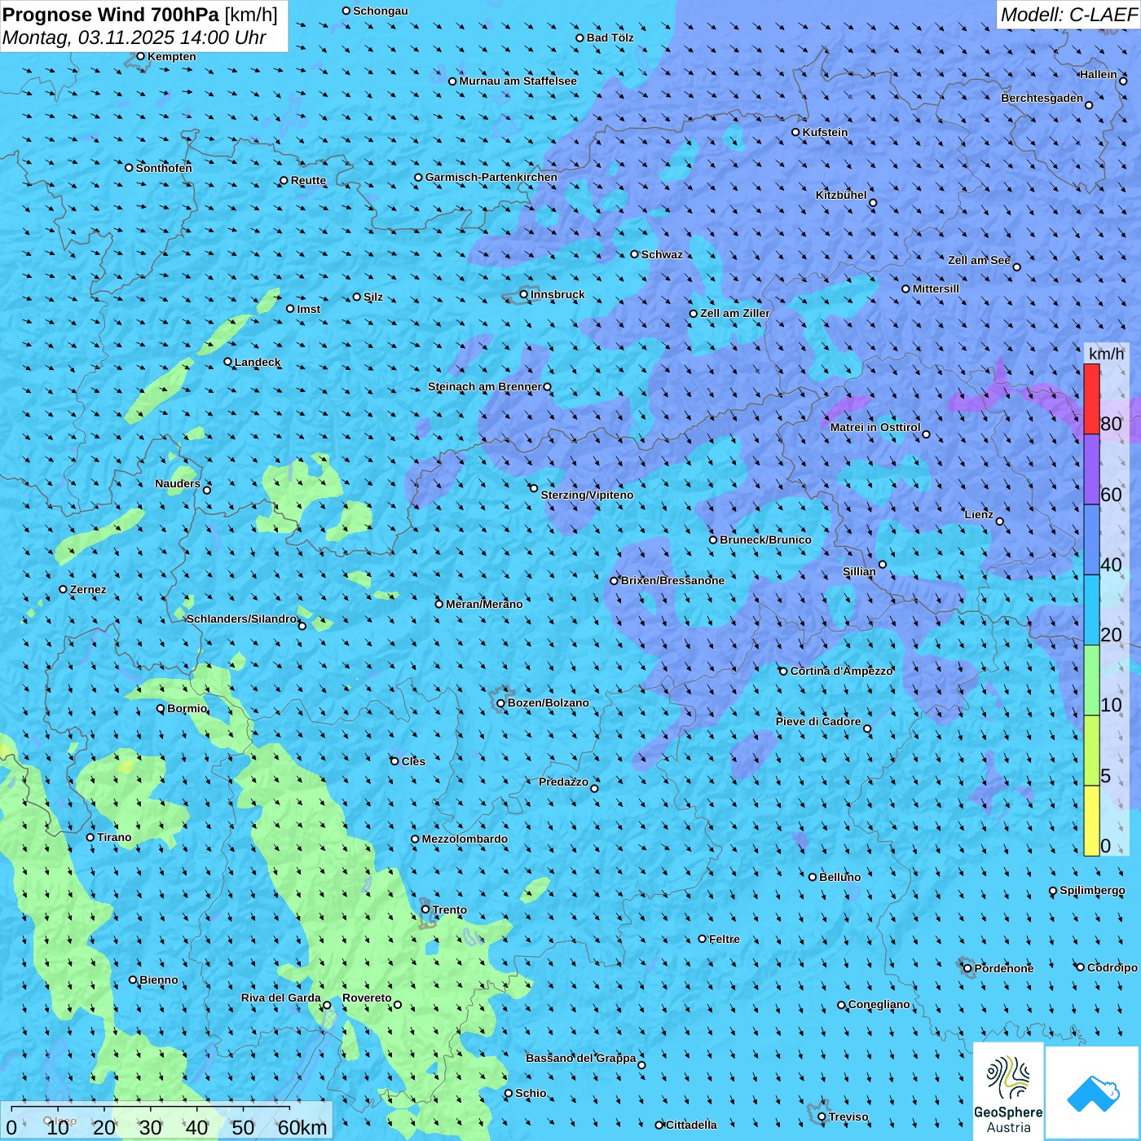This screenshot has width=1141, height=1141.
Task: Click the 'Steinach am Brenner' label
Action: (485, 386)
